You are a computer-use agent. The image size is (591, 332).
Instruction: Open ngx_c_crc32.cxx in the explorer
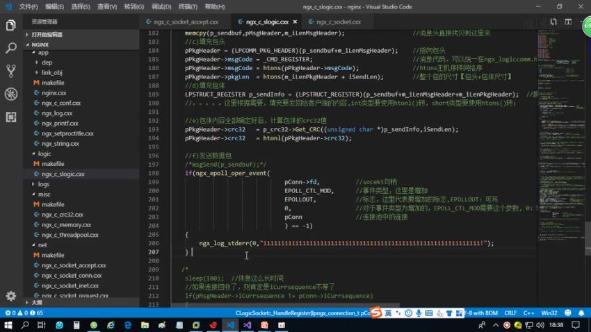click(x=62, y=215)
